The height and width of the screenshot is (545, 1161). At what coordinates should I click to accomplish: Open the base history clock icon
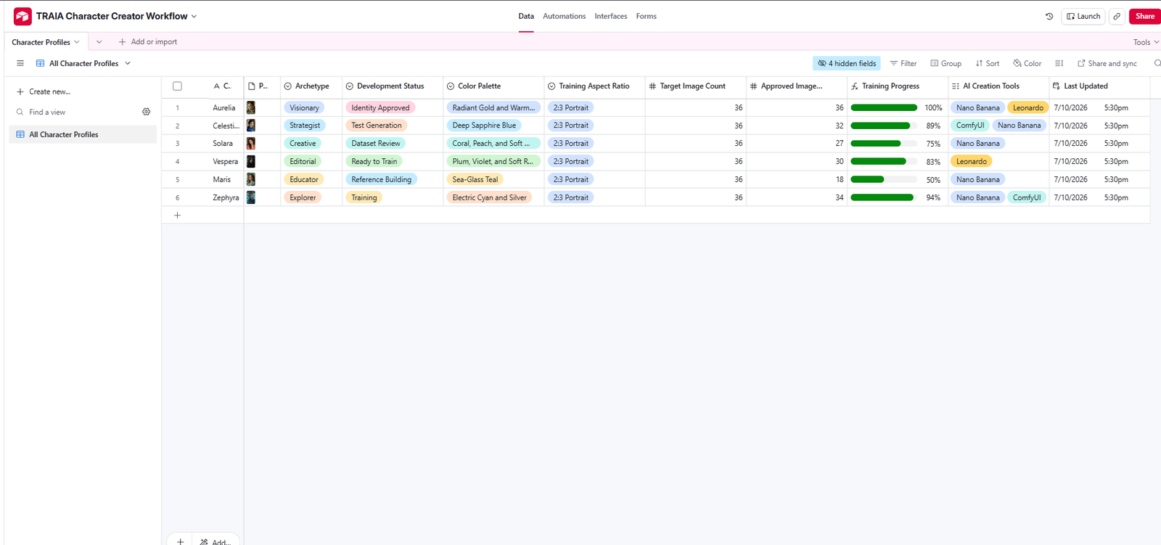pos(1049,16)
